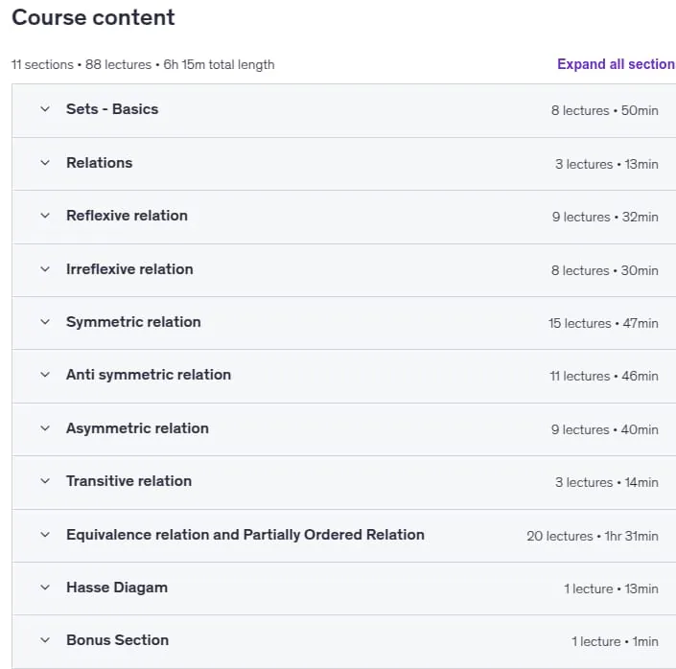Expand Transitive relation chevron
The image size is (676, 669).
coord(45,480)
